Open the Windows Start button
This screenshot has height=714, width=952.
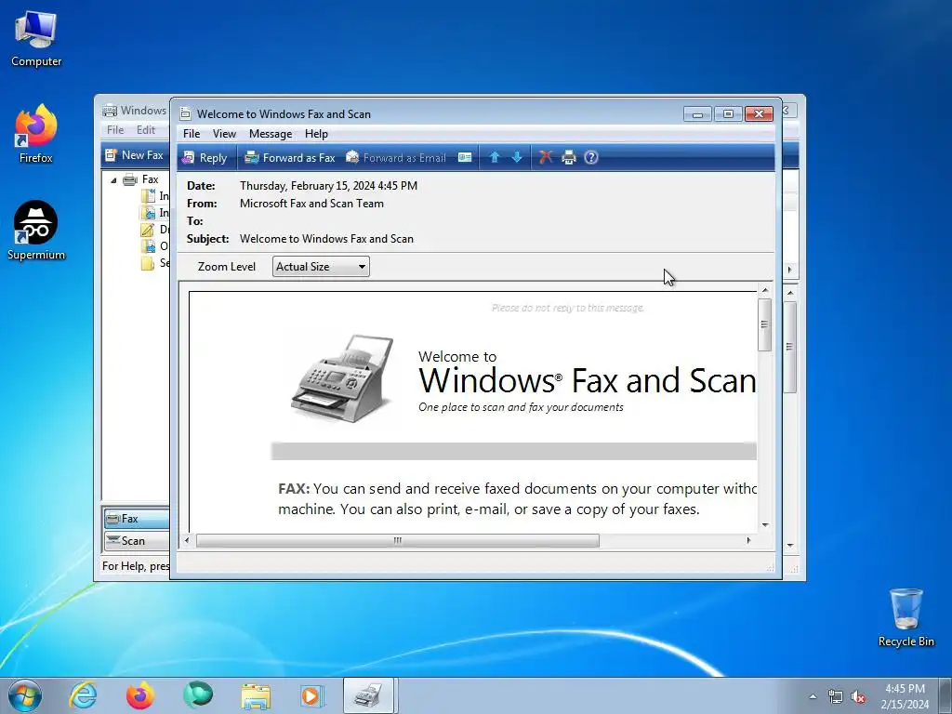[x=25, y=695]
